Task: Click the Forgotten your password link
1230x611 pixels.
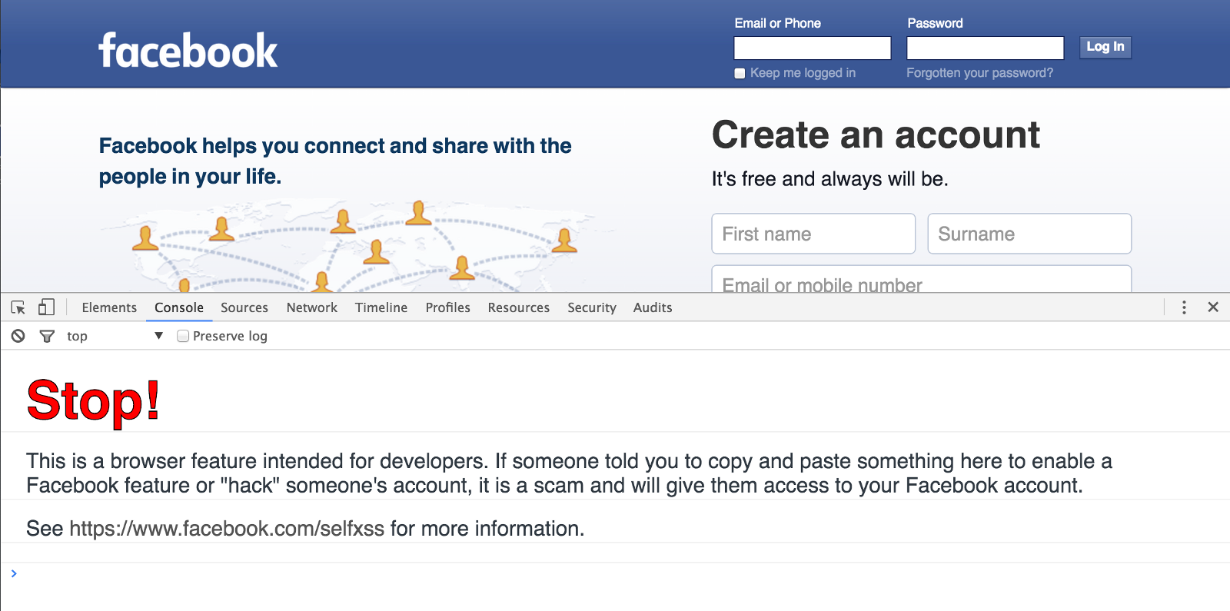Action: pos(979,73)
